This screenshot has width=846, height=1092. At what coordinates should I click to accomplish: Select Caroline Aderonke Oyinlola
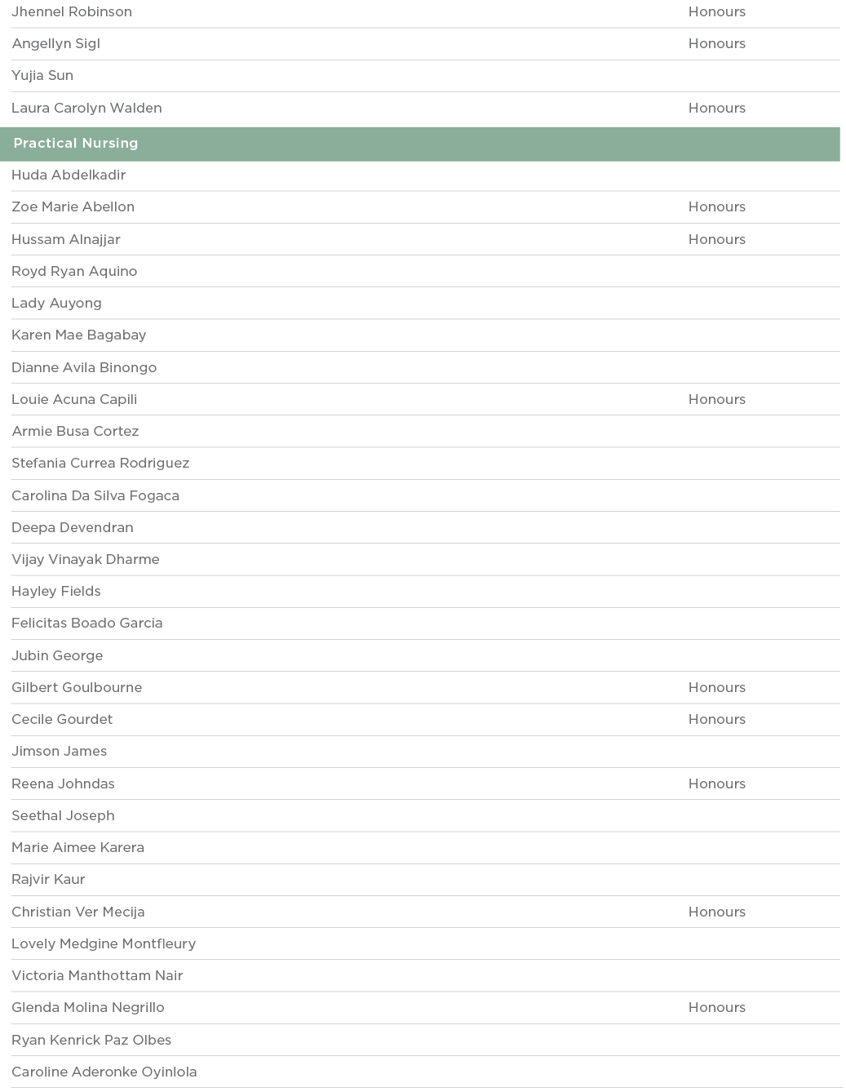[x=104, y=1072]
